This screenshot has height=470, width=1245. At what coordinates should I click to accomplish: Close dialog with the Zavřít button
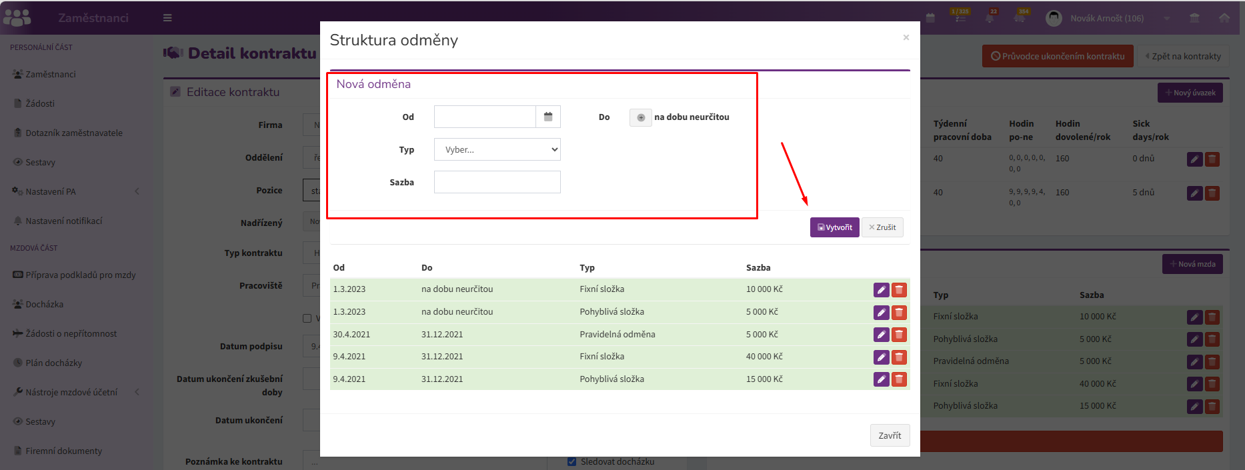click(890, 435)
